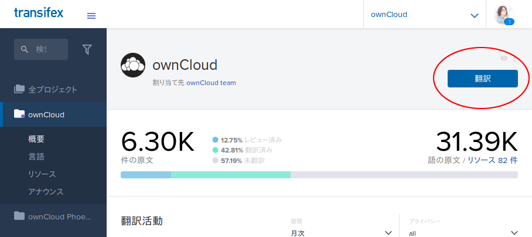Click the ownCloud Phoe... folder icon

tap(19, 216)
